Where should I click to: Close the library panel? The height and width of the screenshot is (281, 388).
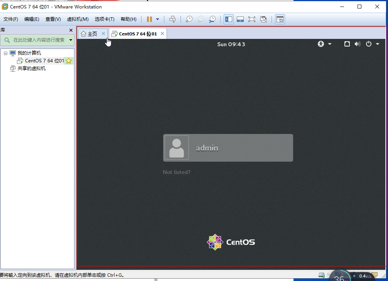point(71,30)
